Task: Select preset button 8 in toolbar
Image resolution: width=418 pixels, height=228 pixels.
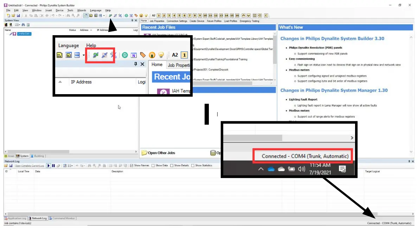Action: point(195,16)
